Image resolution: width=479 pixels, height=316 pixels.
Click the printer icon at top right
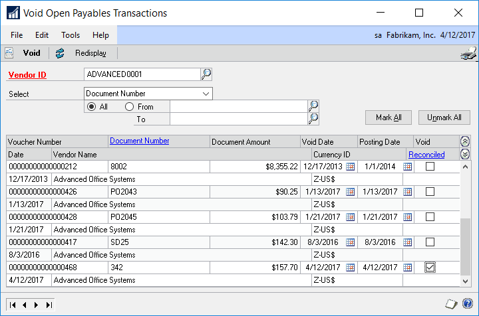pyautogui.click(x=468, y=54)
